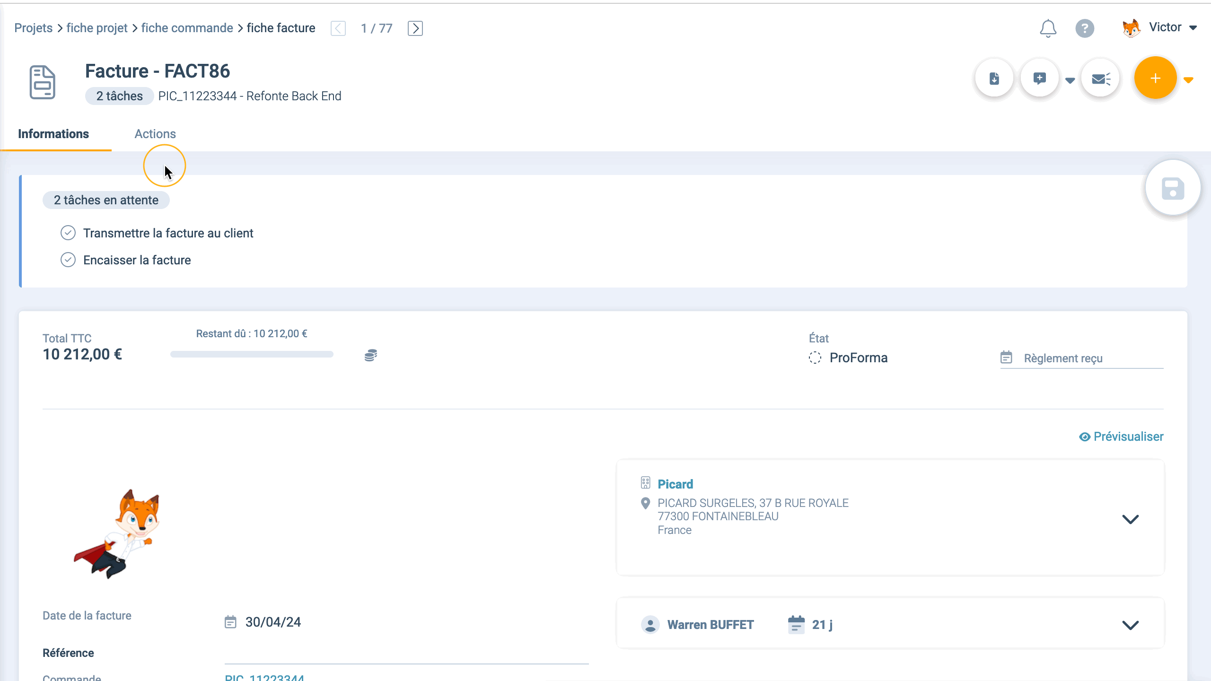This screenshot has height=681, width=1211.
Task: Open 'fiche commande' breadcrumb link
Action: [187, 28]
